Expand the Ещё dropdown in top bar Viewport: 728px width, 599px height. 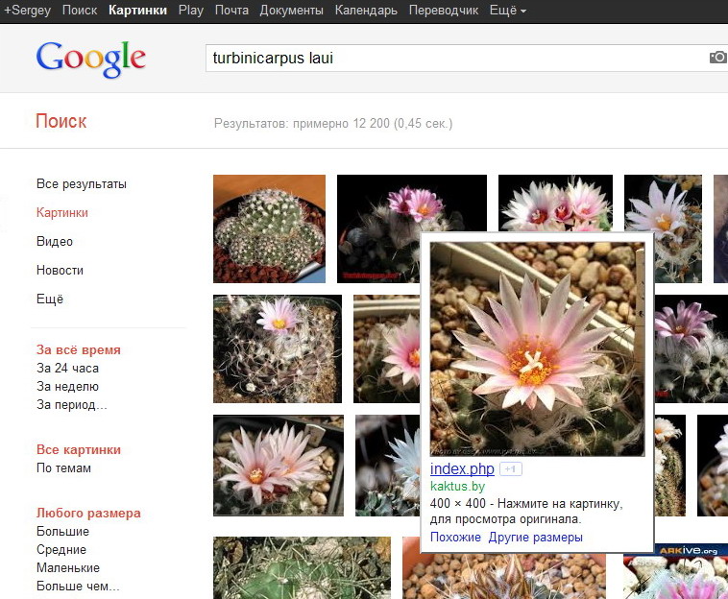click(x=507, y=11)
